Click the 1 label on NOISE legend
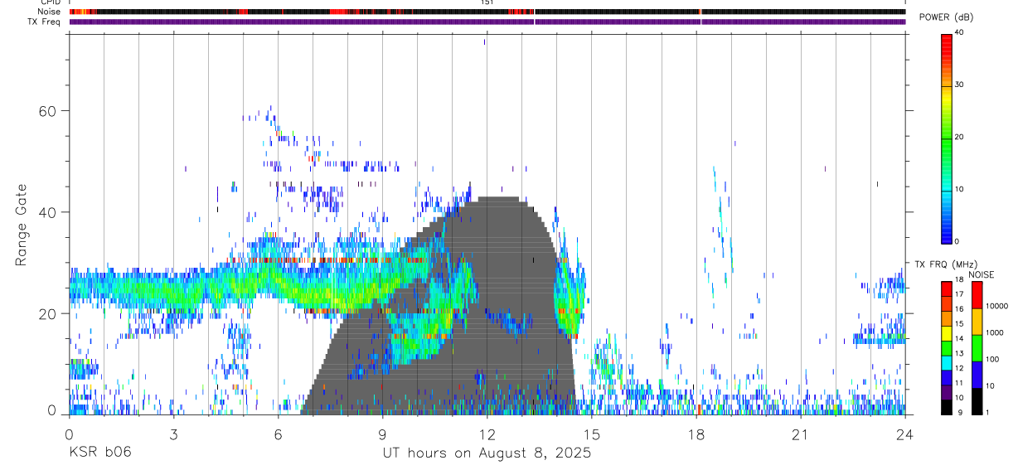 [987, 412]
